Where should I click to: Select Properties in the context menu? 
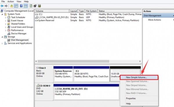131,99
